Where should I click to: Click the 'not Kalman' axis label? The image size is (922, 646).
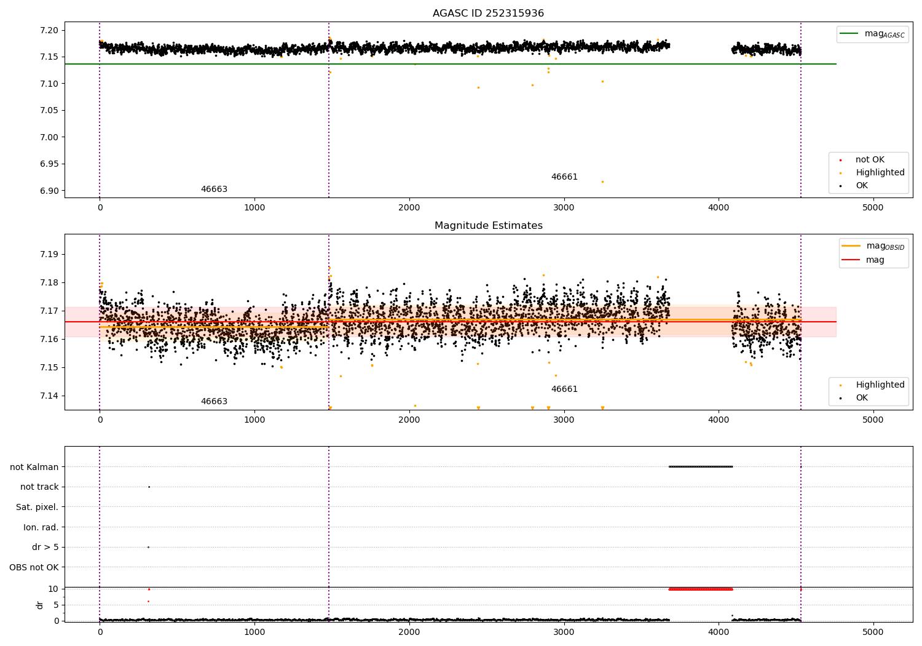click(34, 467)
